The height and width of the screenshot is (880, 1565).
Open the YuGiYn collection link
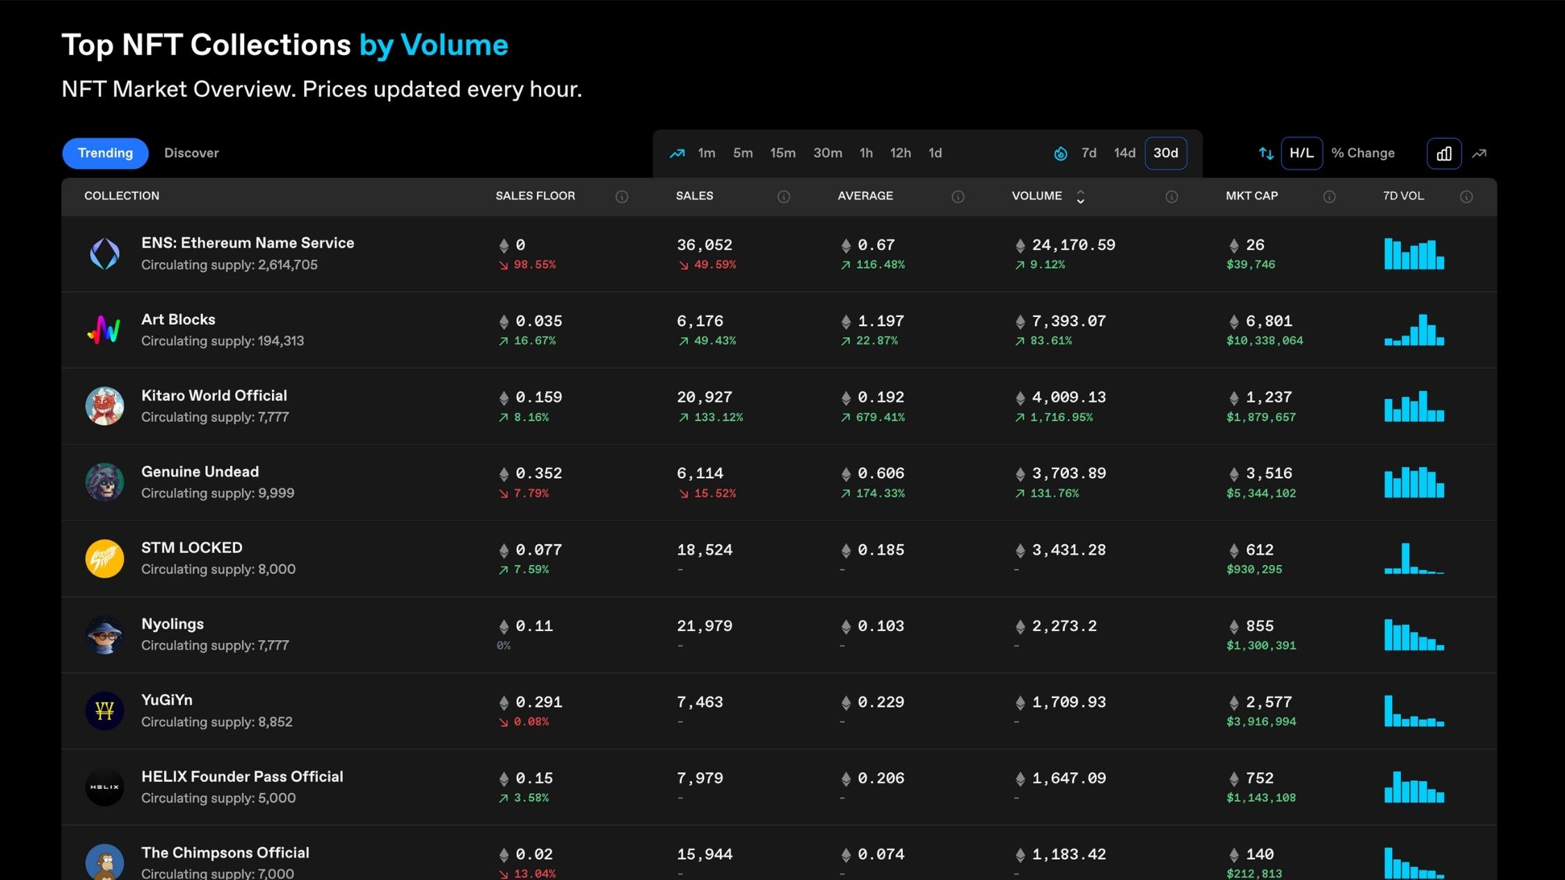(167, 700)
